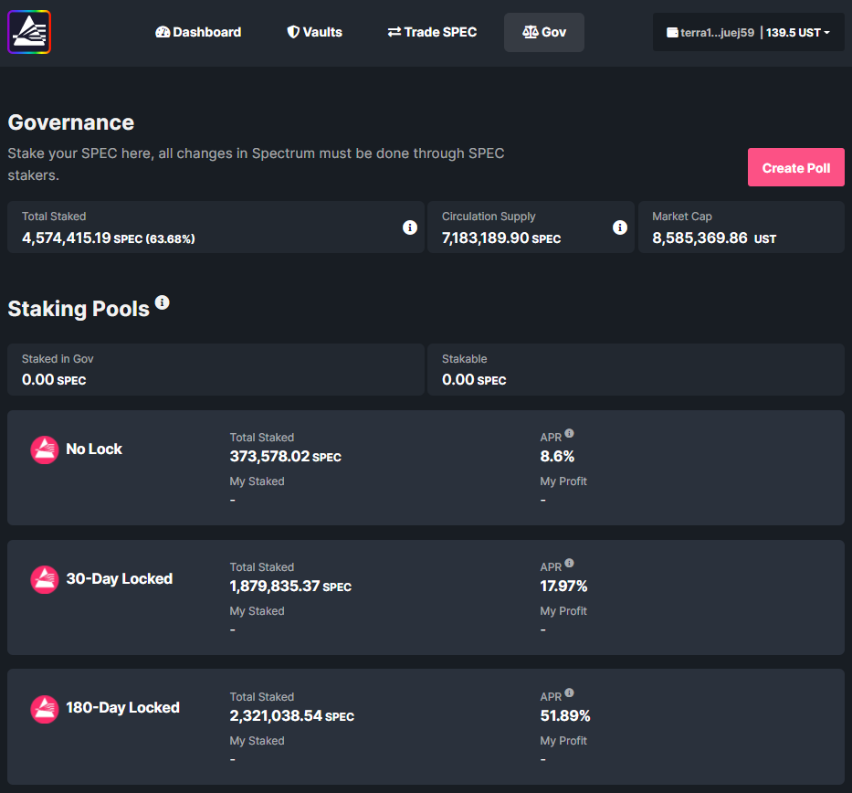The image size is (852, 793).
Task: Expand the No Lock pool row
Action: 426,468
